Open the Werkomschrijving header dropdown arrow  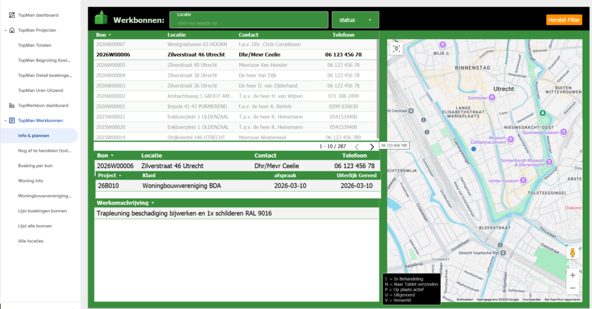153,203
